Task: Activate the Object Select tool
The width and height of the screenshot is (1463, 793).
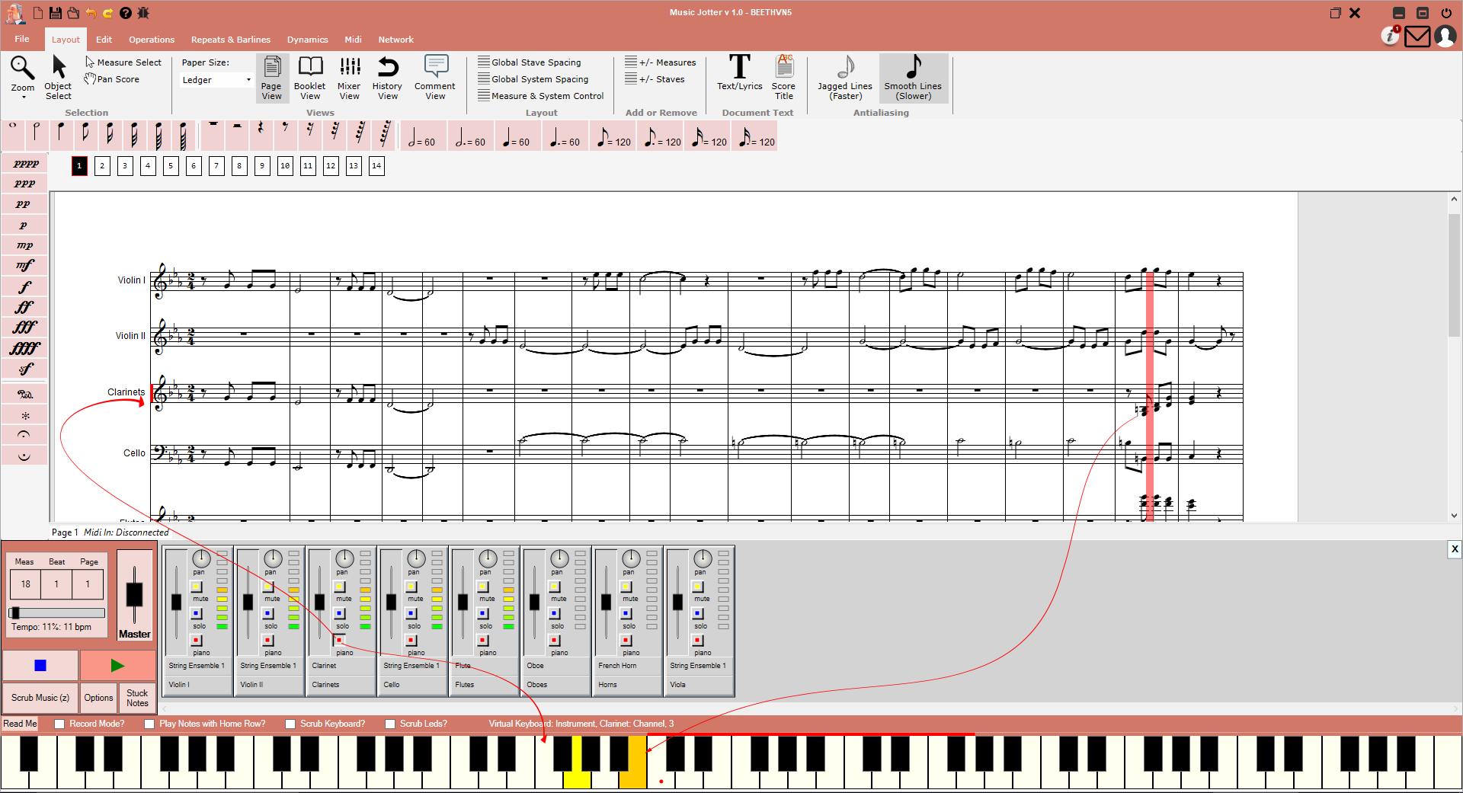Action: (58, 76)
